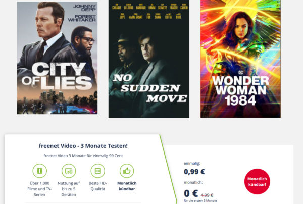This screenshot has width=303, height=204.
Task: Click the Über 1.000 Filme und TV-Serien text
Action: coord(39,189)
